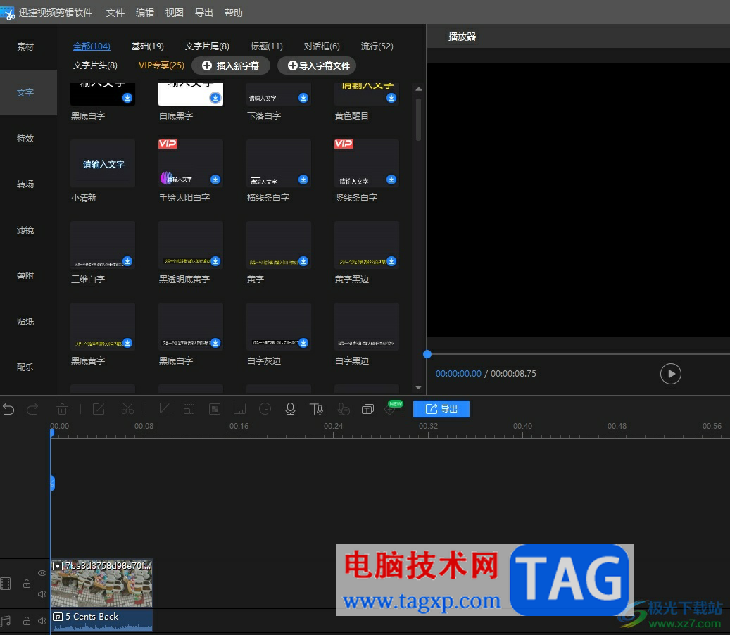730x635 pixels.
Task: Open the 编辑 menu
Action: click(x=145, y=13)
